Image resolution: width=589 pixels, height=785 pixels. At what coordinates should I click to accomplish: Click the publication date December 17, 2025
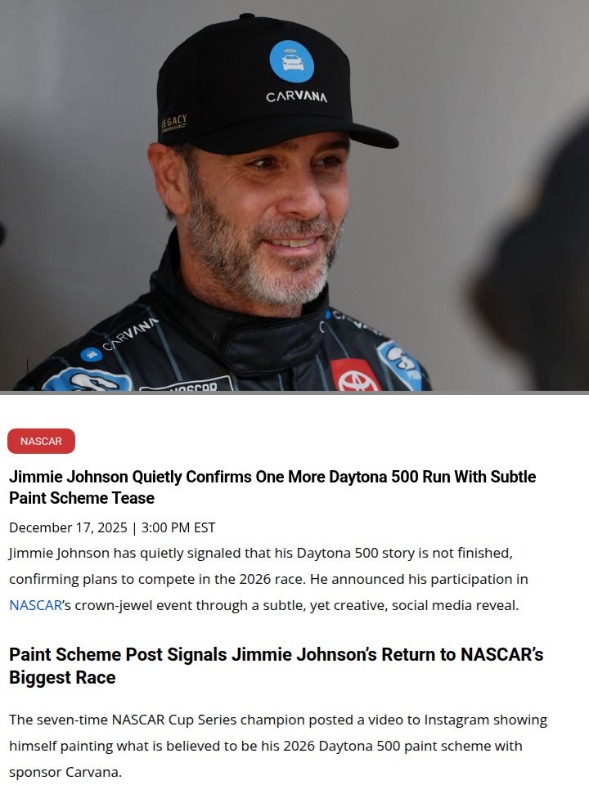68,527
